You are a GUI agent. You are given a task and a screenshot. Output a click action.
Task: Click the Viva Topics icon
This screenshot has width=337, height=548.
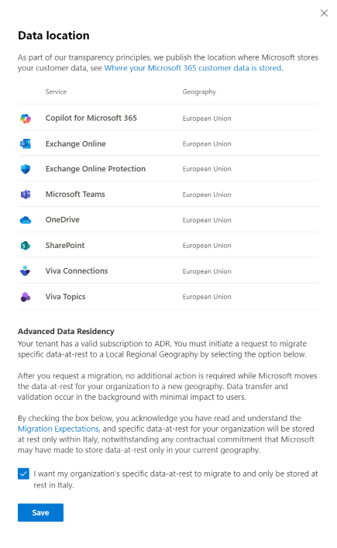click(x=25, y=297)
